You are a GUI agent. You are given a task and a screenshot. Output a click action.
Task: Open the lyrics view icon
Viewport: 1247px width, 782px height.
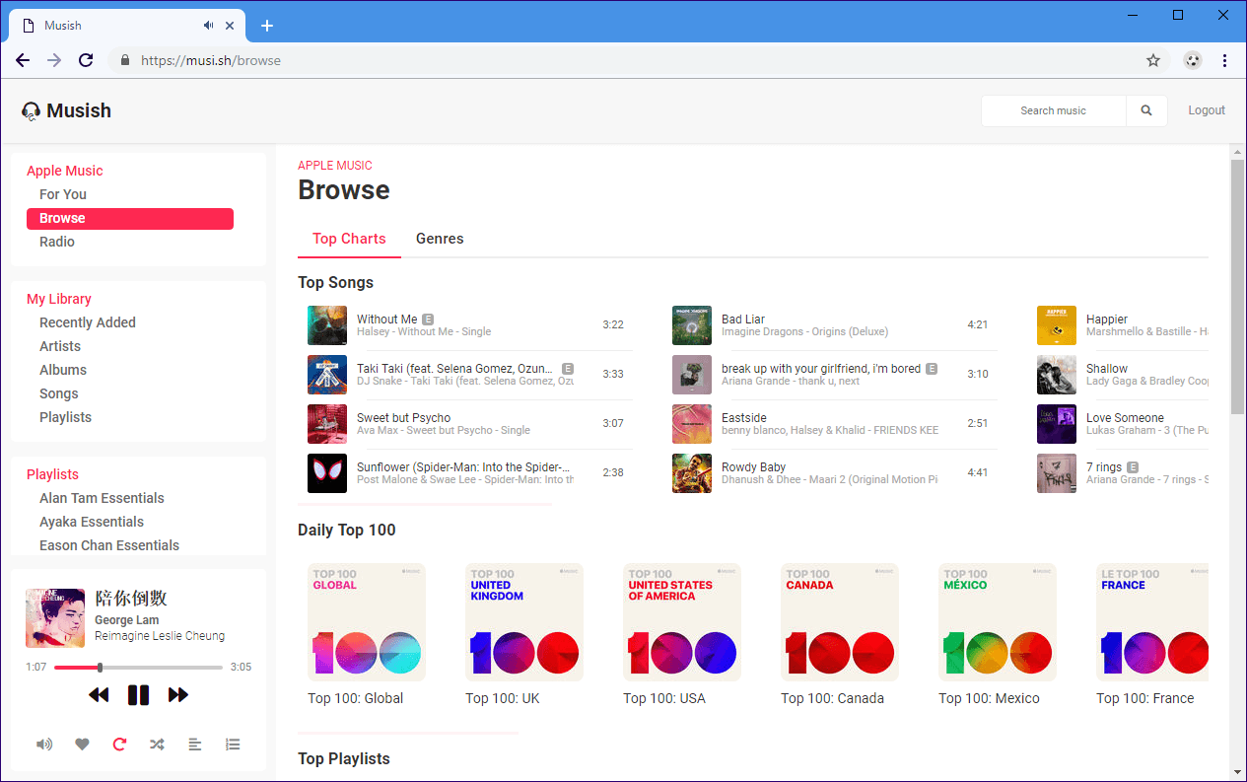tap(195, 745)
